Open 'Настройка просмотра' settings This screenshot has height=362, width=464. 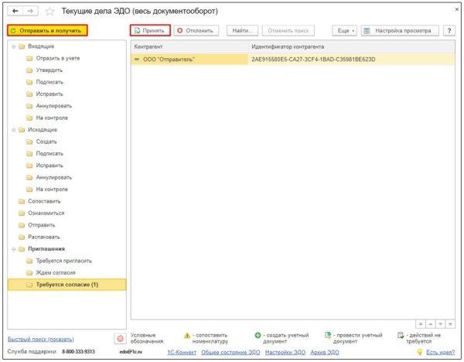pos(400,30)
